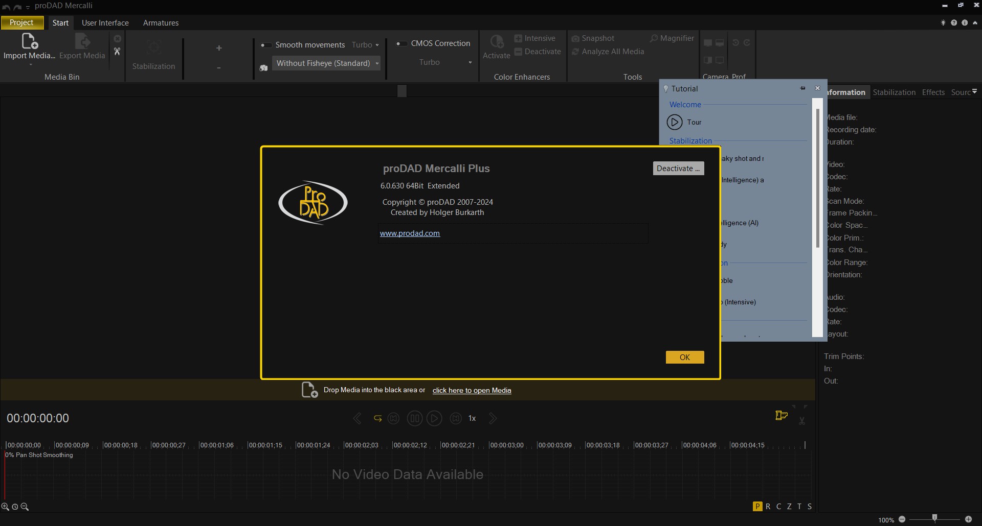This screenshot has height=526, width=982.
Task: Click the pin icon on Tutorial panel
Action: tap(802, 88)
